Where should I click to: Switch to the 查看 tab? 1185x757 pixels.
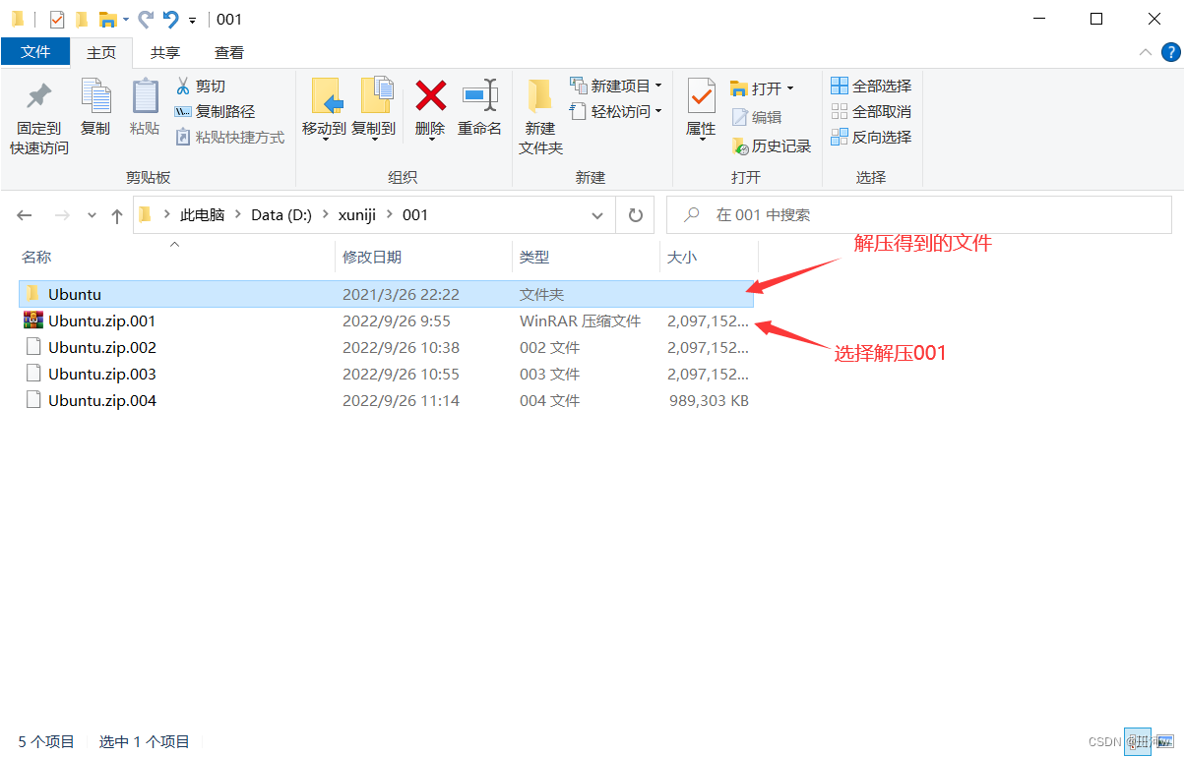(227, 52)
